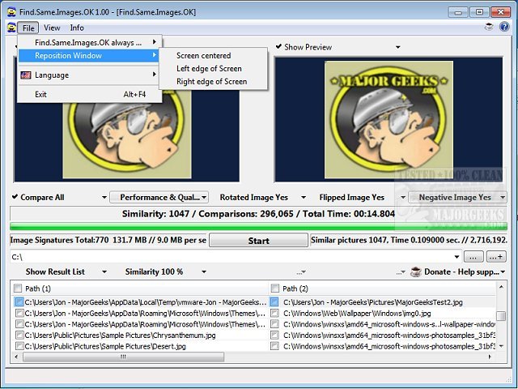Screen dimensions: 518x389
Task: Toggle the Show Preview checkmark on right panel
Action: pos(278,47)
